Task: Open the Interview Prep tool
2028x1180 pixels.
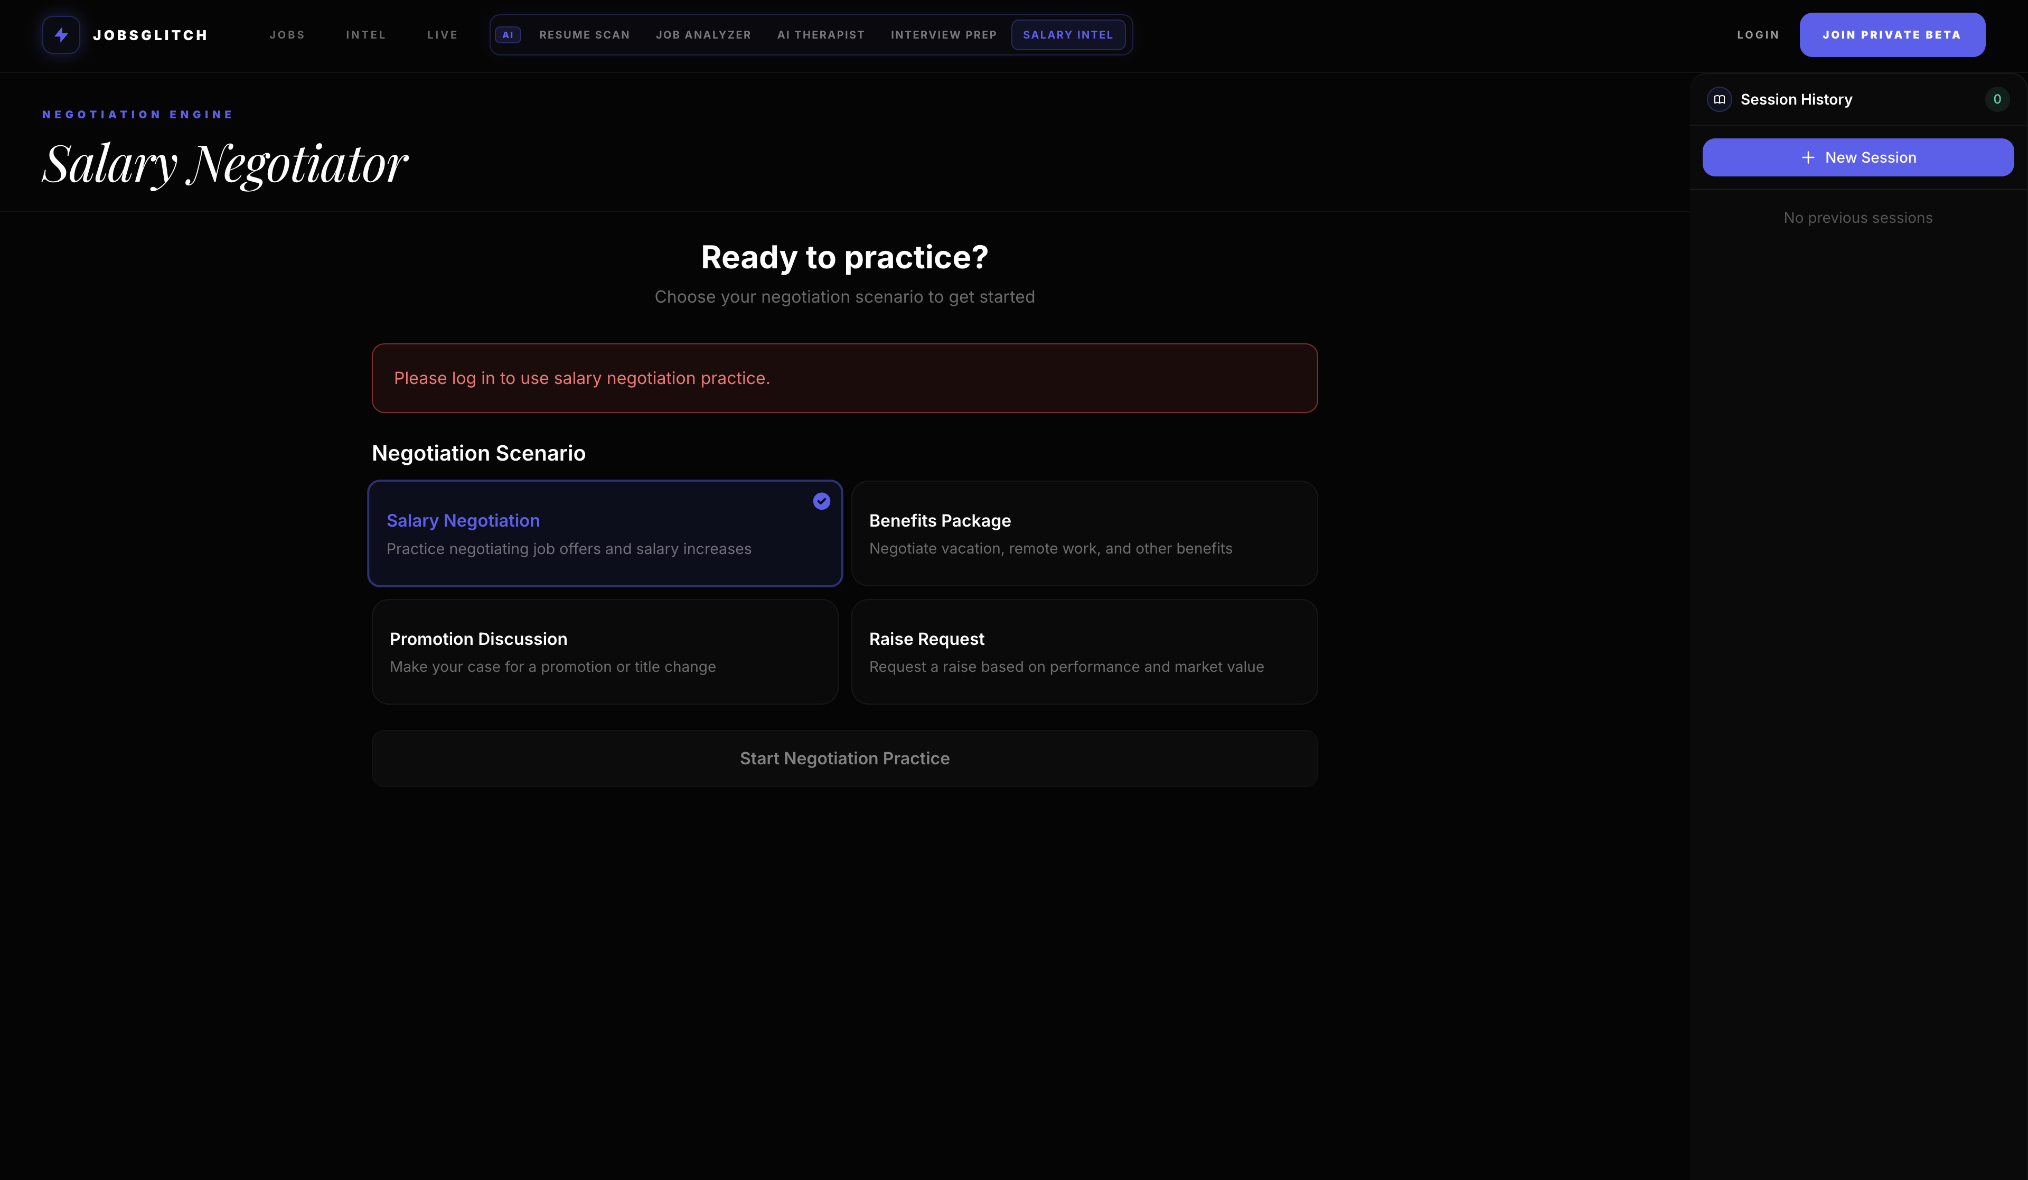Action: [943, 35]
